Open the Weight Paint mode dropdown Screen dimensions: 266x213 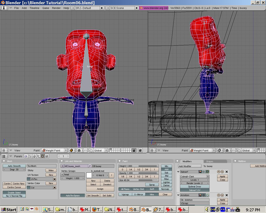coord(54,150)
